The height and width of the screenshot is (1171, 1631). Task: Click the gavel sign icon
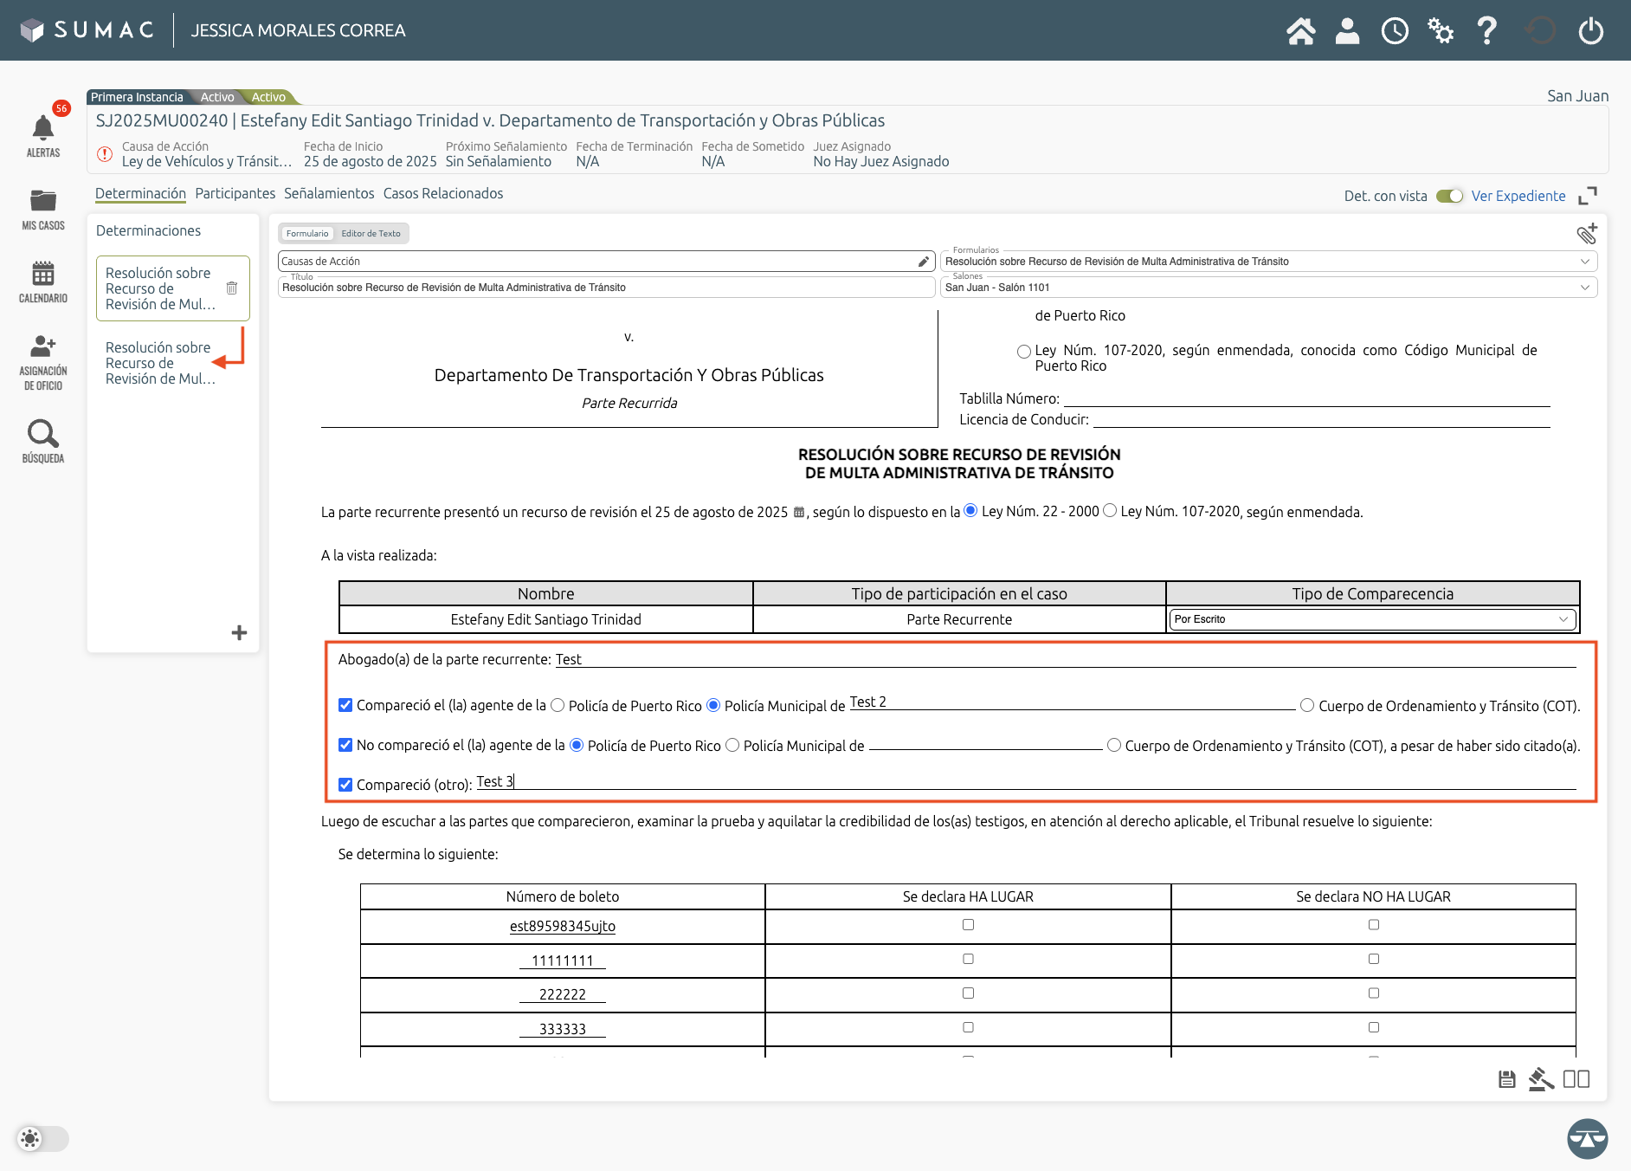1540,1079
